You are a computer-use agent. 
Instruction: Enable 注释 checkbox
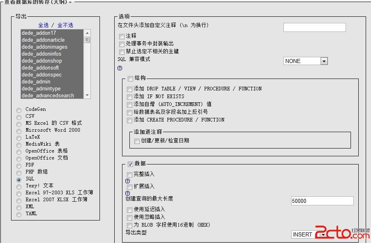(122, 36)
